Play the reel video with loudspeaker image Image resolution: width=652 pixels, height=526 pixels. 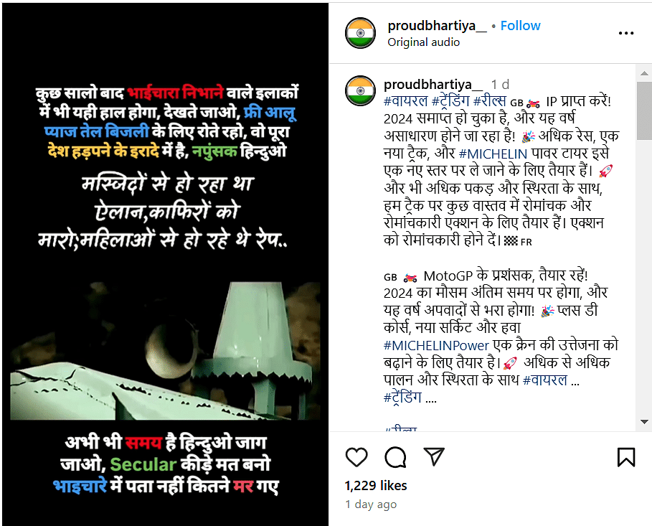(165, 264)
